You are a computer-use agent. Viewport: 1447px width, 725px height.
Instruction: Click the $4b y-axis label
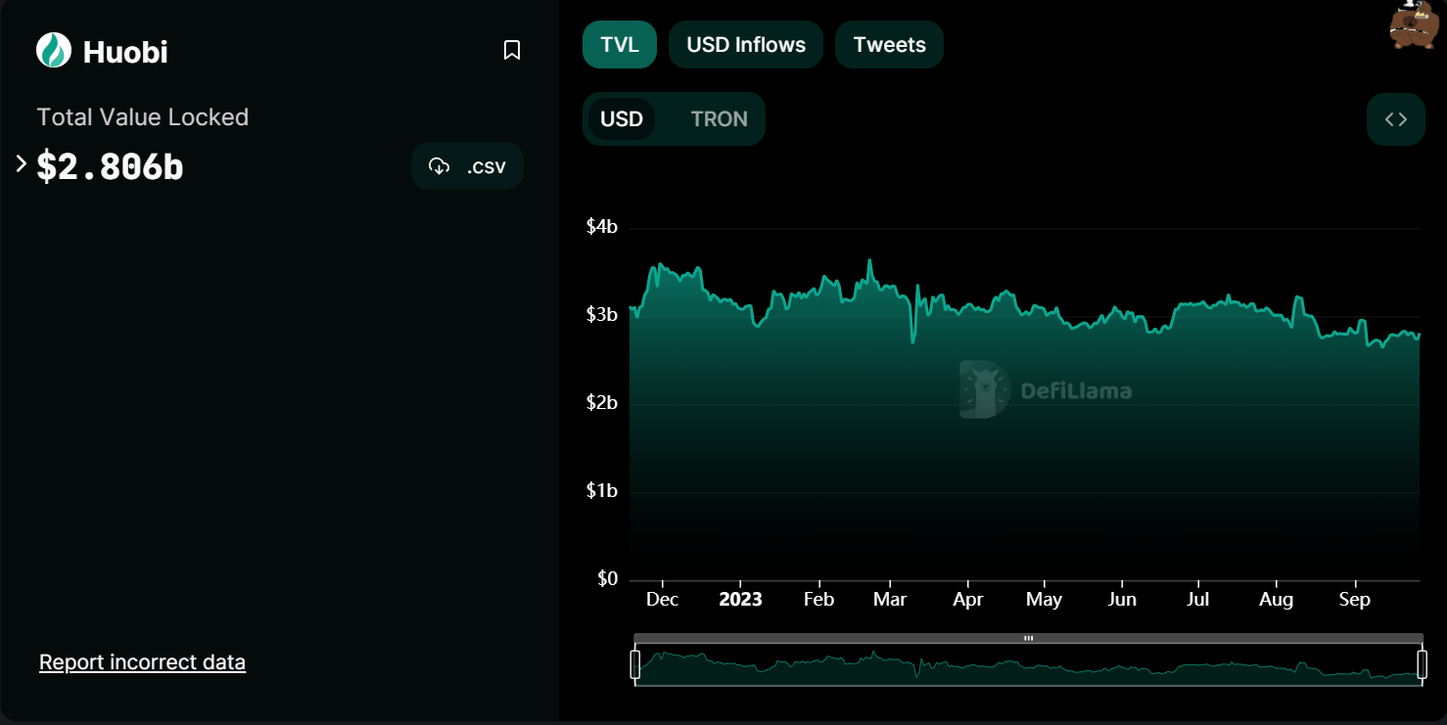point(602,227)
